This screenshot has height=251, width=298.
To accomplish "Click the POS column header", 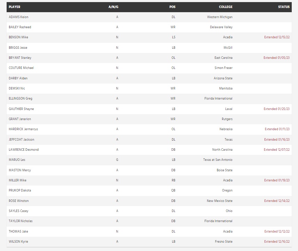I will tap(172, 7).
